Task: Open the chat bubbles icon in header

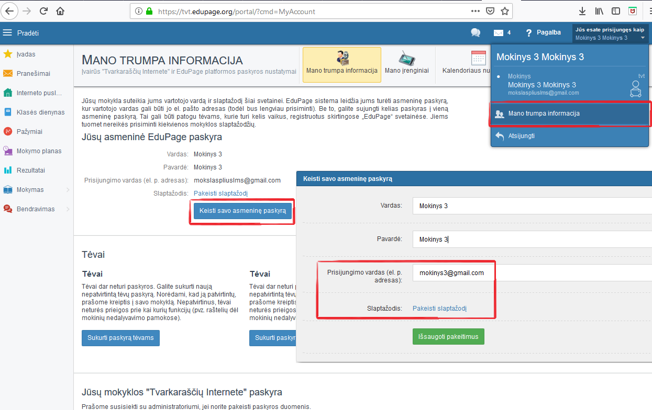Action: pyautogui.click(x=476, y=32)
